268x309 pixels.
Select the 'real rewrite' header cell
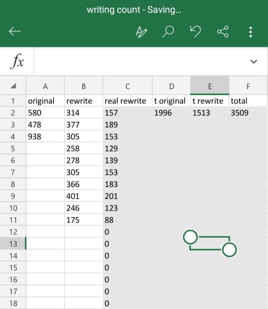127,101
